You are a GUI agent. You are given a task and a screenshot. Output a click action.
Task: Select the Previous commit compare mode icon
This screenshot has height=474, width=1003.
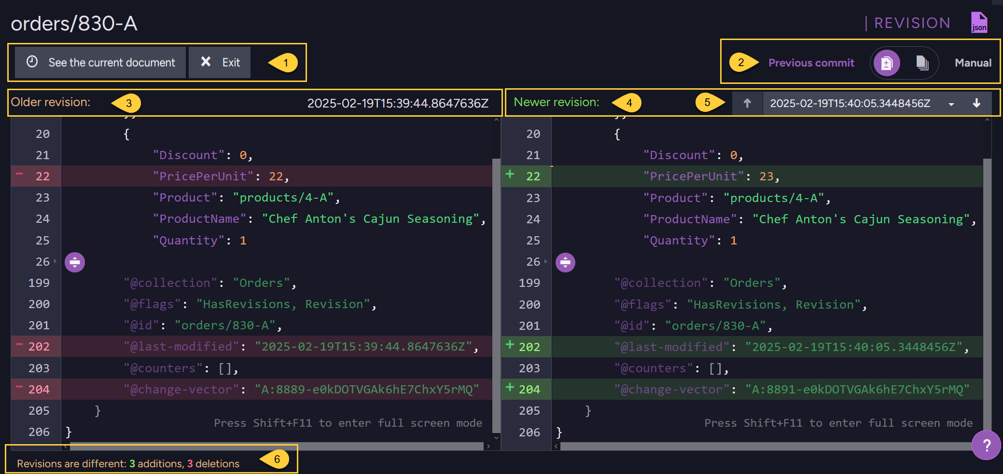[x=887, y=63]
